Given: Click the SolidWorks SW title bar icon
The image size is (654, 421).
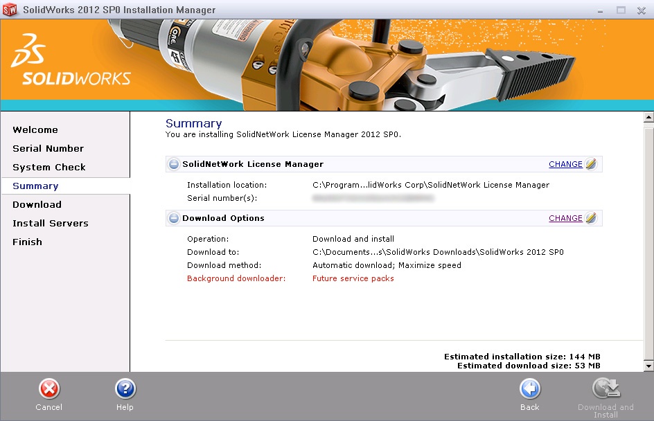Looking at the screenshot, I should [x=10, y=10].
